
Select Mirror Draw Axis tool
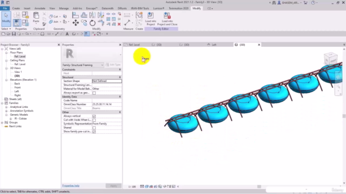tap(101, 15)
